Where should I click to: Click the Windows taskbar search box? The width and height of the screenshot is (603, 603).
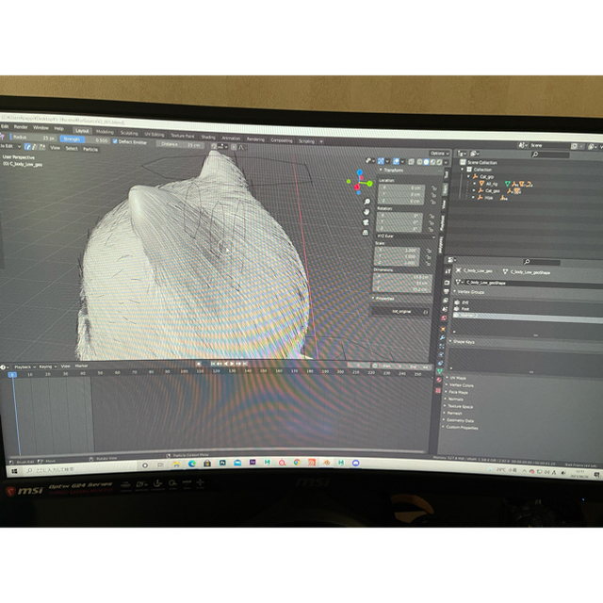[x=79, y=470]
